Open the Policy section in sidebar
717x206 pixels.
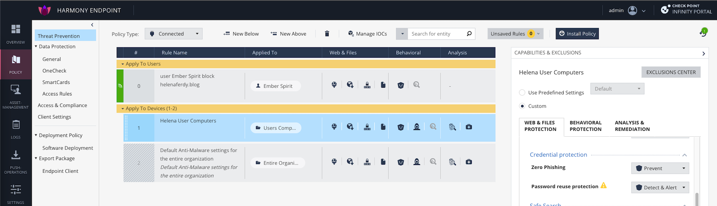(x=16, y=64)
